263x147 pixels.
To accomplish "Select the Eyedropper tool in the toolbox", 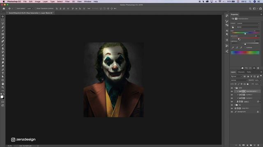I will click(x=3, y=38).
